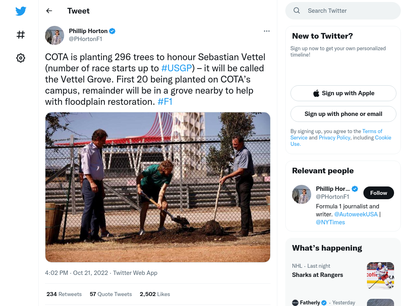
Task: Open the tree planting photo
Action: coord(158,187)
